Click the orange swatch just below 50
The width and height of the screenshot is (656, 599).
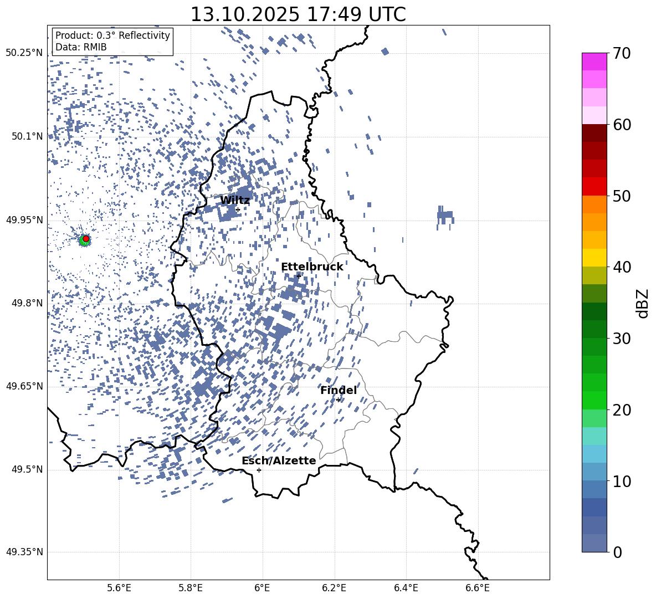pyautogui.click(x=594, y=204)
